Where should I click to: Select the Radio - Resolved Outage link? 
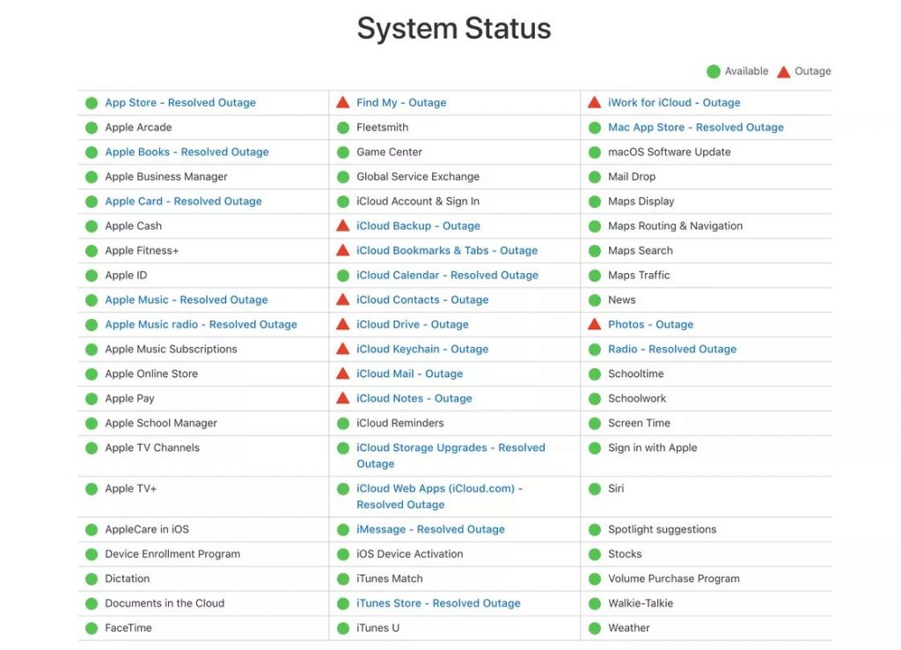[672, 349]
